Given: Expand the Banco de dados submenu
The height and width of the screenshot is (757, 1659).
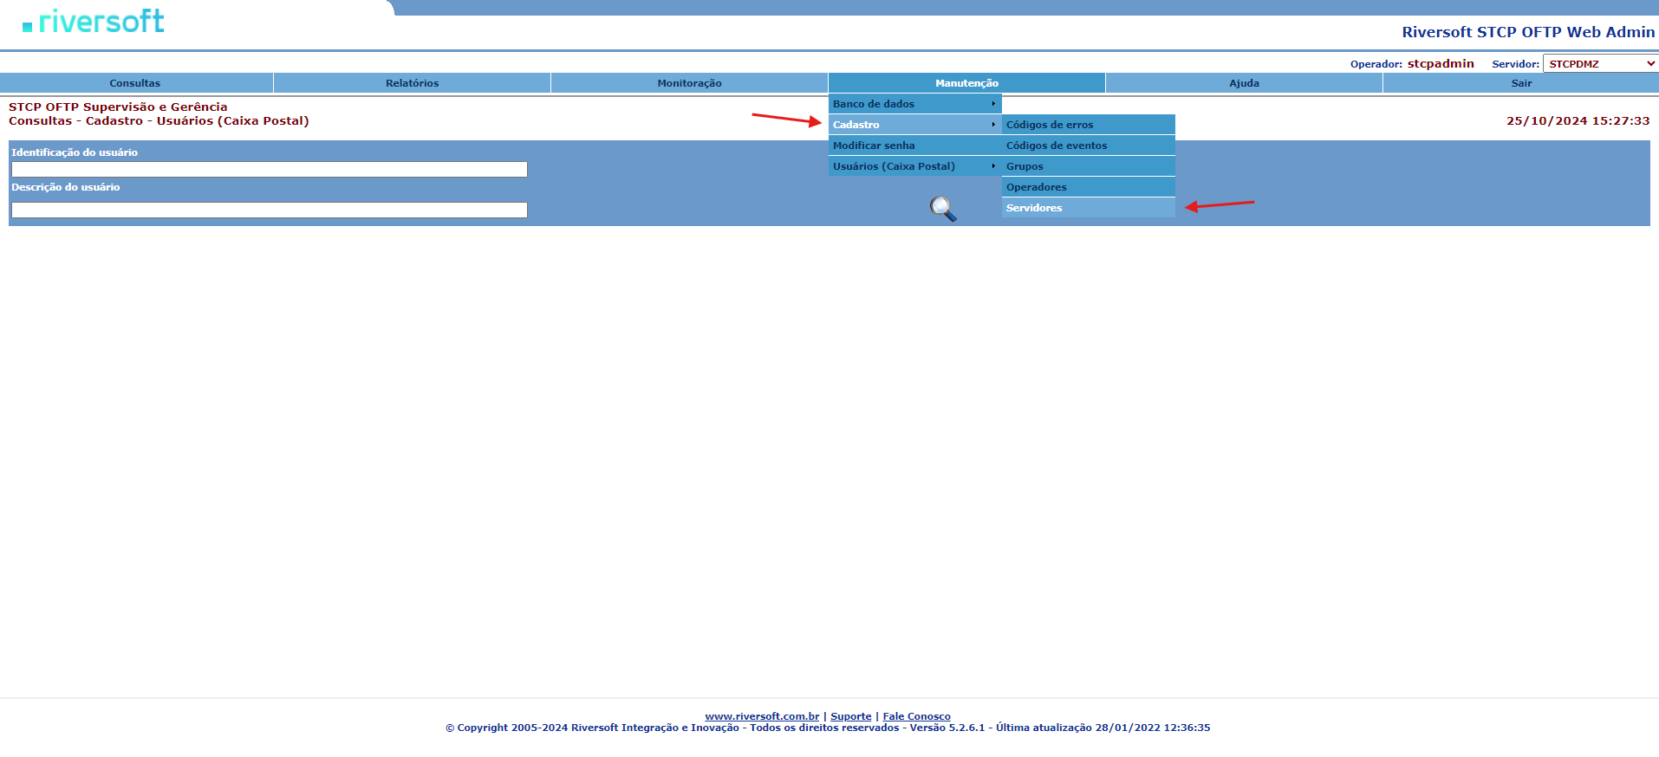Looking at the screenshot, I should point(915,104).
